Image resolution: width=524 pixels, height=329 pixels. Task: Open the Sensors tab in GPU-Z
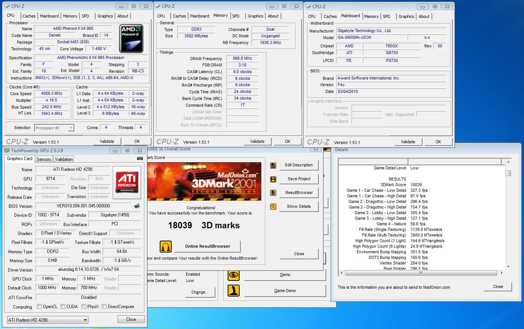pos(44,159)
